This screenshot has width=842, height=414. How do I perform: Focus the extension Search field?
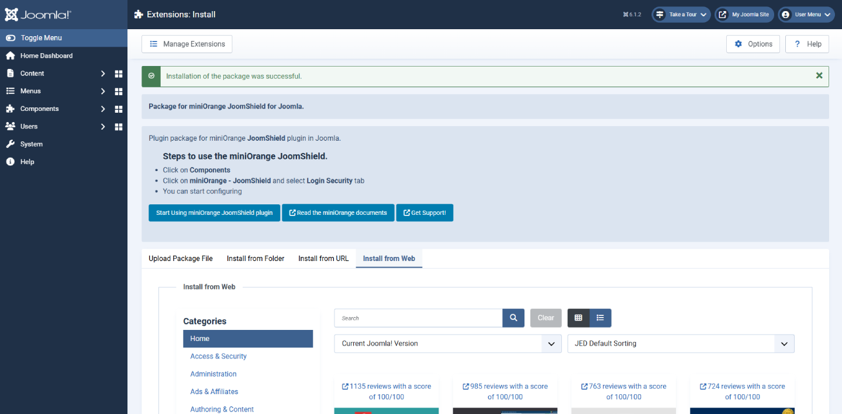pyautogui.click(x=419, y=318)
